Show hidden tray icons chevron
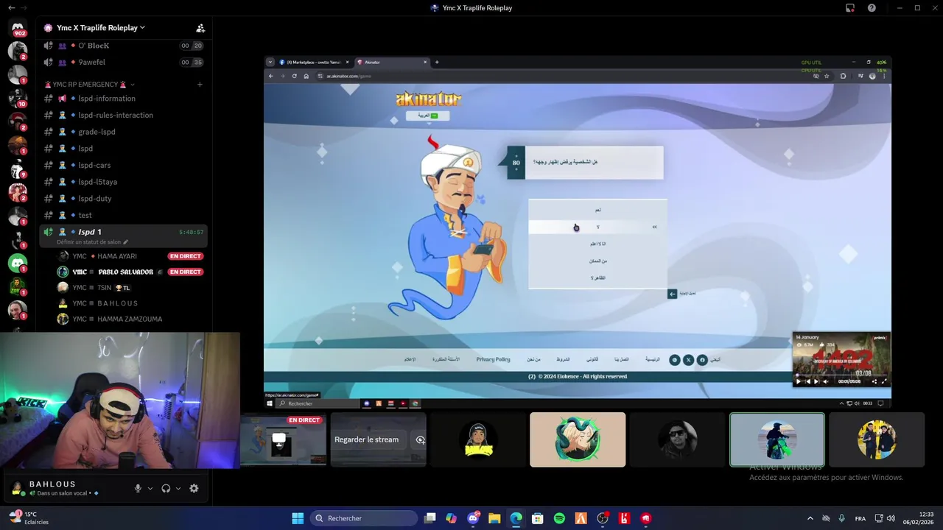The height and width of the screenshot is (530, 943). pyautogui.click(x=810, y=518)
